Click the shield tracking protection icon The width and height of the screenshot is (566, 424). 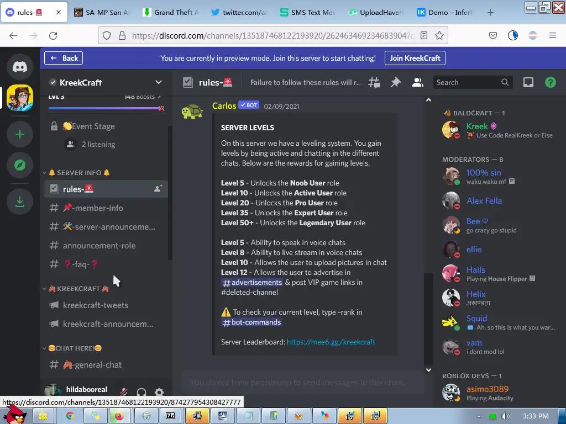(x=107, y=35)
